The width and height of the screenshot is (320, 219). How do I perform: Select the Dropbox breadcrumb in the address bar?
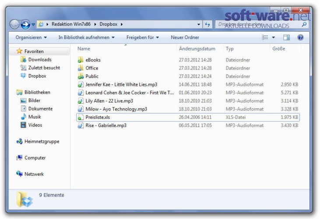[109, 24]
